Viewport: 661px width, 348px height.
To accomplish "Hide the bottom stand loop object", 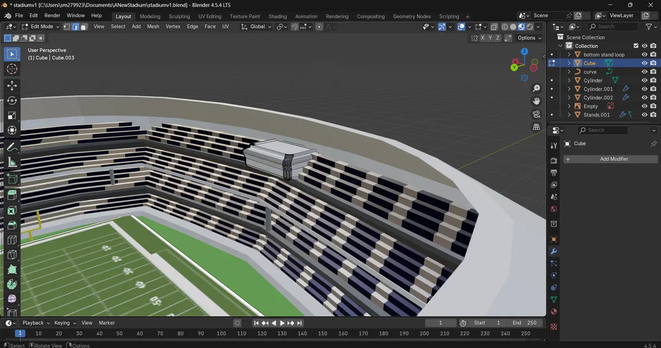I will point(644,55).
